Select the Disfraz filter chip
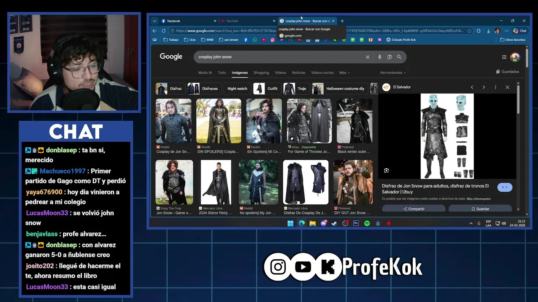This screenshot has width=538, height=302. [169, 89]
